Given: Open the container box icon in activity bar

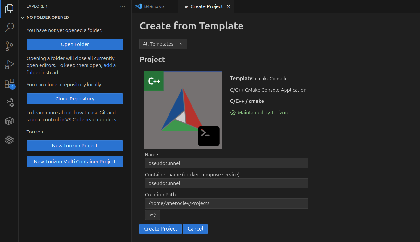Looking at the screenshot, I should pos(9,121).
